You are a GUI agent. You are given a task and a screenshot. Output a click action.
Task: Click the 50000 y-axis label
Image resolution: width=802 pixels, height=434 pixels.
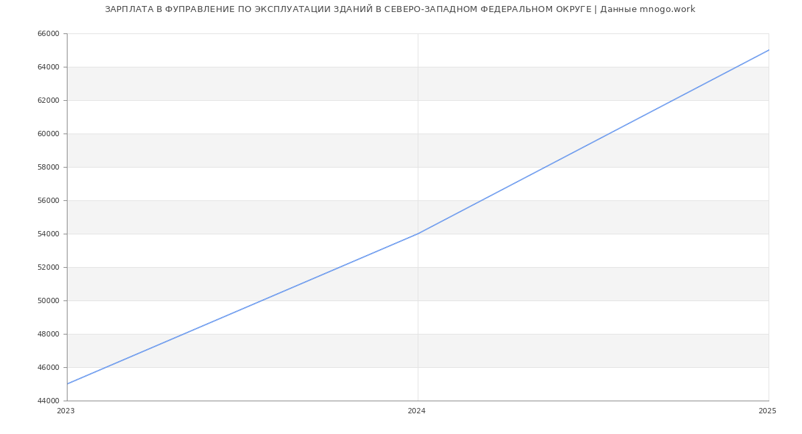(48, 301)
